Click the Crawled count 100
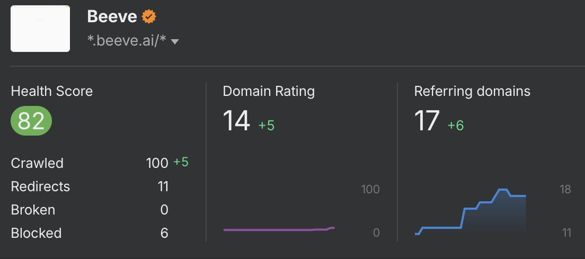This screenshot has width=585, height=259. tap(157, 163)
